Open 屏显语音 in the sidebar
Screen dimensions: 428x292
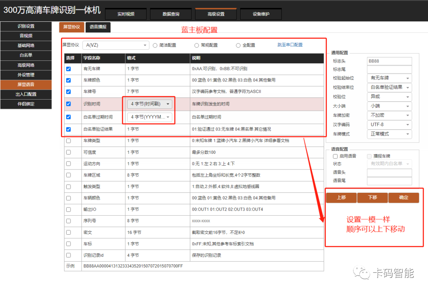tap(26, 85)
